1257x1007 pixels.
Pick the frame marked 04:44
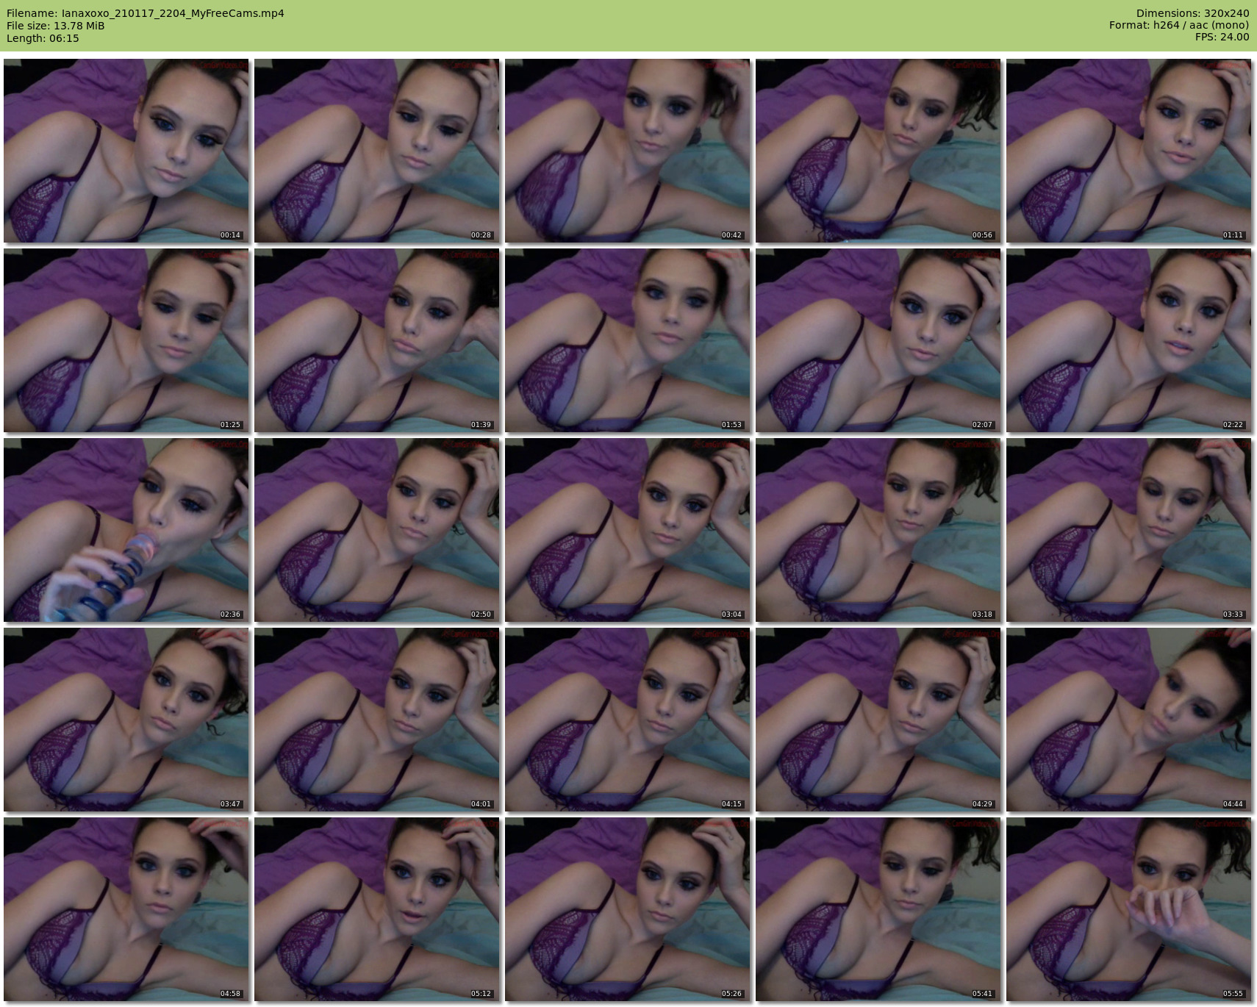click(1128, 720)
